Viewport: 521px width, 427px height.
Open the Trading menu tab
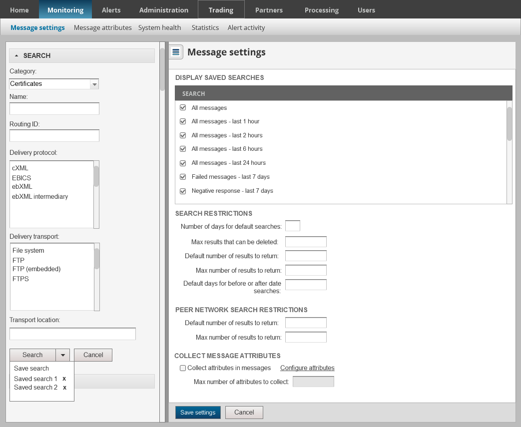[x=221, y=10]
